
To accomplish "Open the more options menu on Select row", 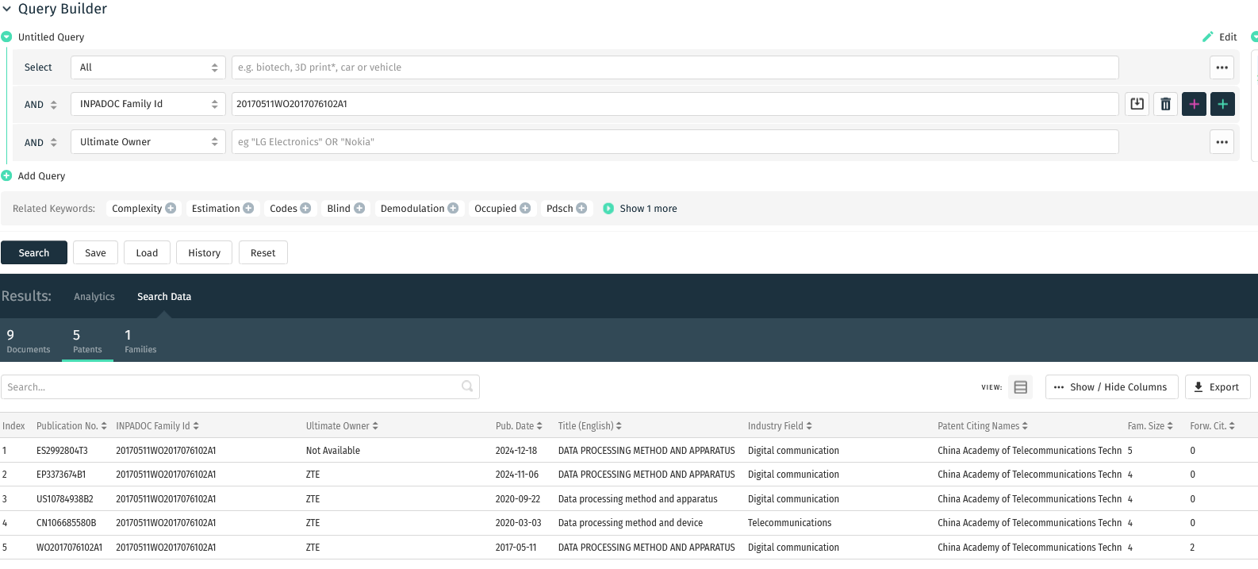I will (1222, 67).
